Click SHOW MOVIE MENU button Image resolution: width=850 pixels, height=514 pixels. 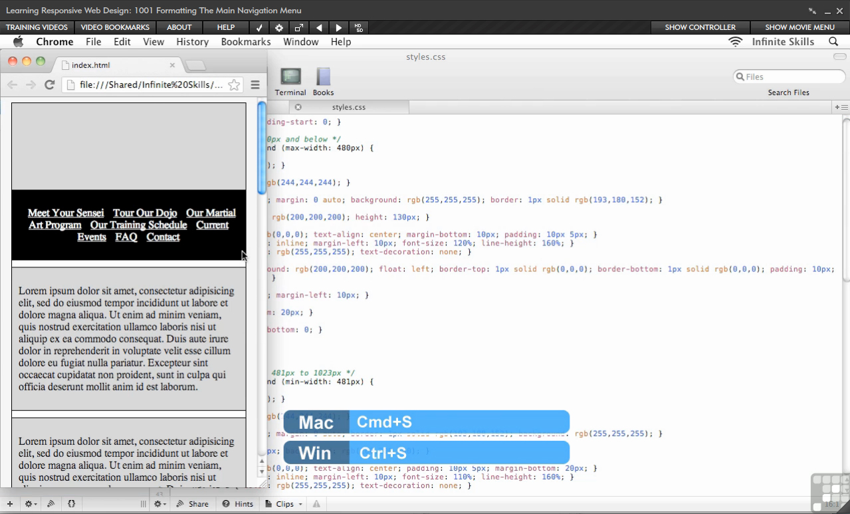[x=800, y=27]
